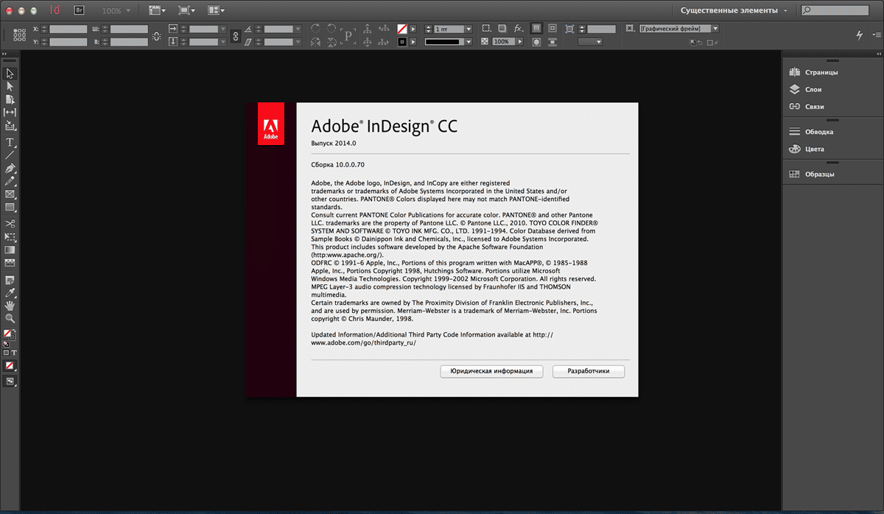
Task: Click the Quick Apply lightning icon
Action: pyautogui.click(x=859, y=35)
